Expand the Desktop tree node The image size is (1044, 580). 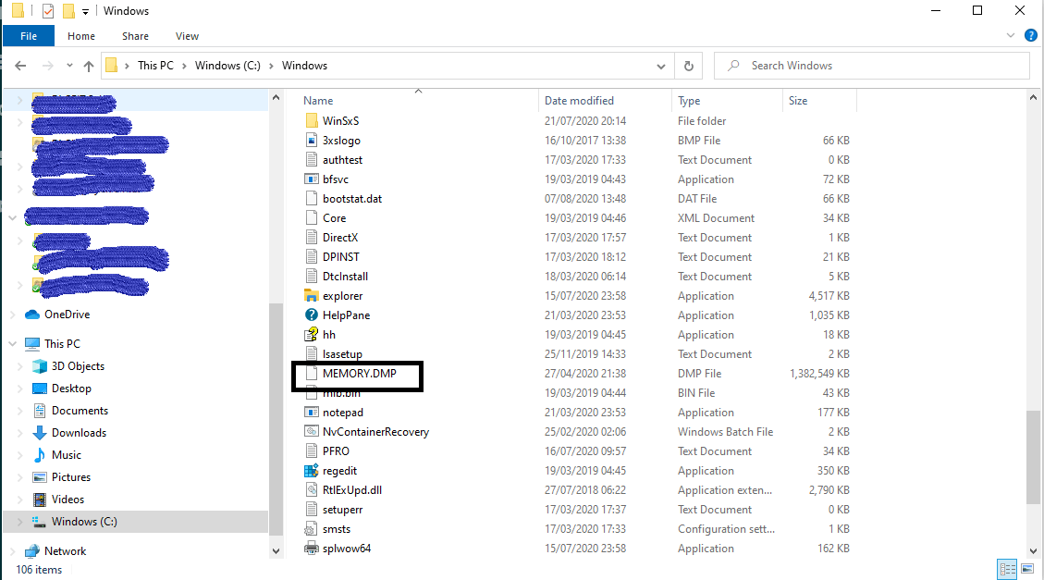pos(20,389)
